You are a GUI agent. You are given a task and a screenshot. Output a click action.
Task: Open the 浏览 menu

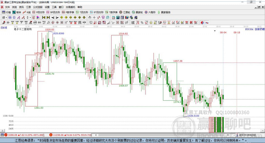click(x=14, y=7)
